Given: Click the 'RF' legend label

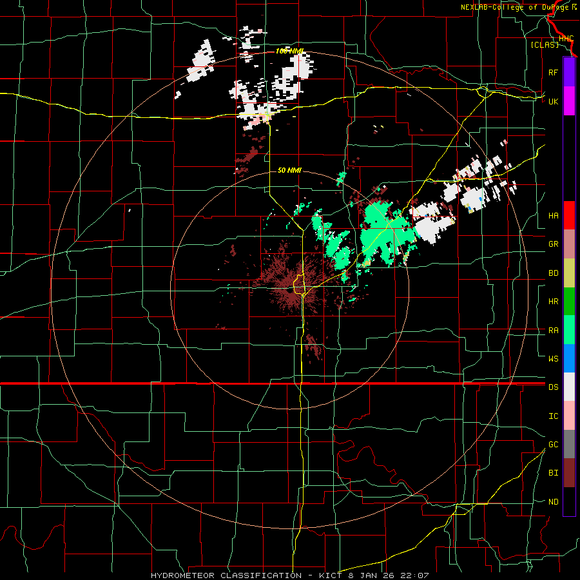Looking at the screenshot, I should (x=553, y=72).
